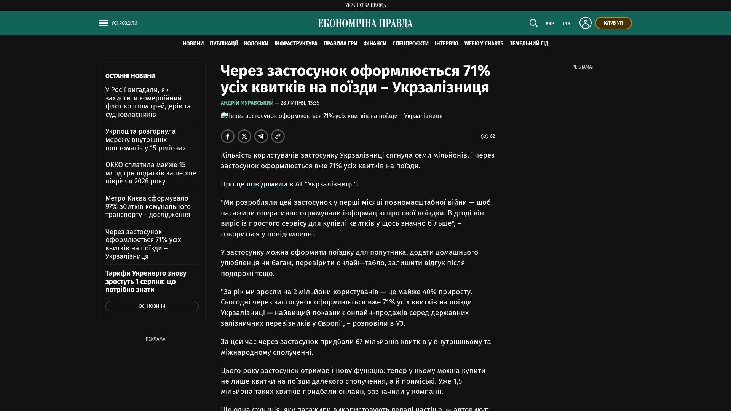Click the Клуб УП button

point(613,23)
